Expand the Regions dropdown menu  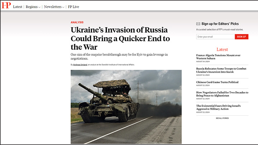(33, 7)
